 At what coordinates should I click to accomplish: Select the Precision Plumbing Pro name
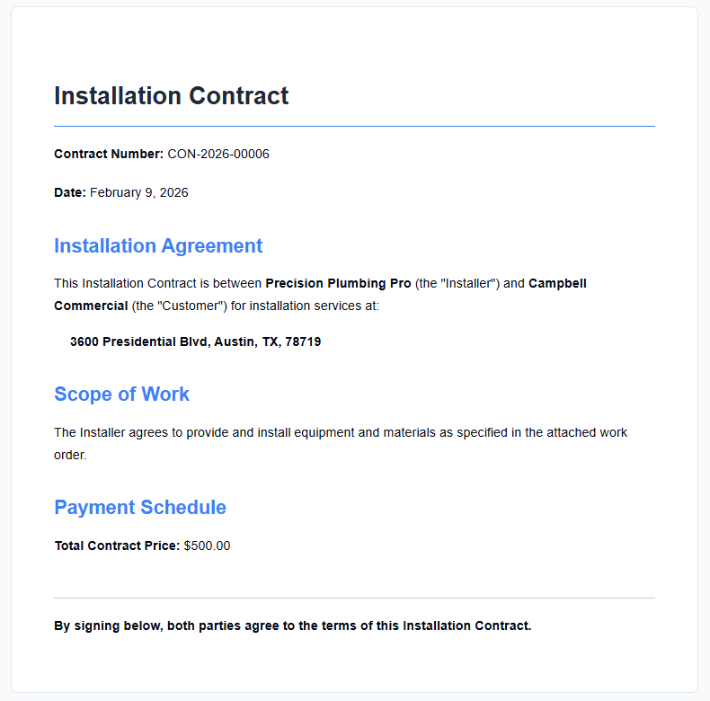tap(338, 283)
